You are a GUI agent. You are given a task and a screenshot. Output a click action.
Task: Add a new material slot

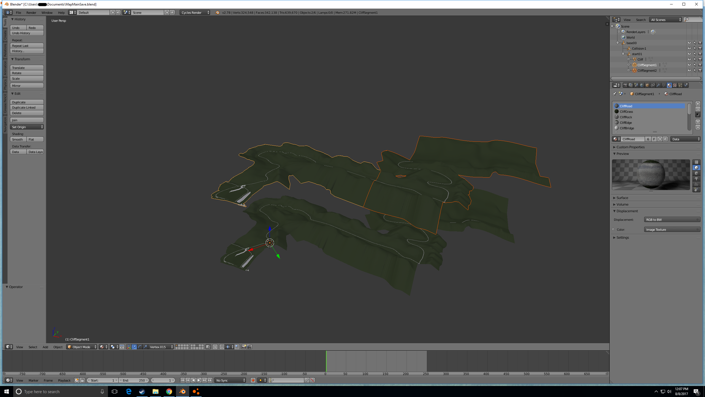[x=698, y=104]
